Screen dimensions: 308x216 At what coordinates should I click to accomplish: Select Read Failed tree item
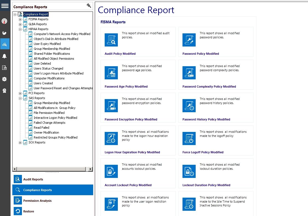(x=41, y=128)
